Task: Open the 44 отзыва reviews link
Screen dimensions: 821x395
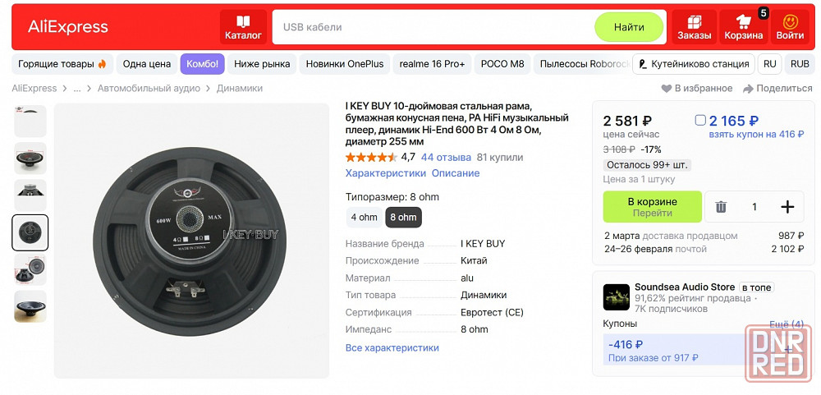Action: tap(446, 158)
